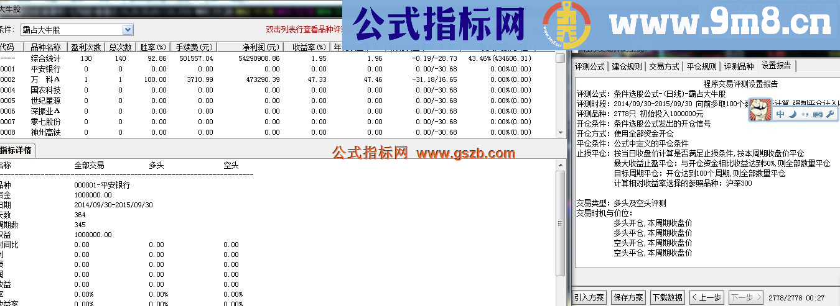The image size is (840, 306).
Task: Toggle the 中 Chinese input mode icon
Action: [780, 114]
